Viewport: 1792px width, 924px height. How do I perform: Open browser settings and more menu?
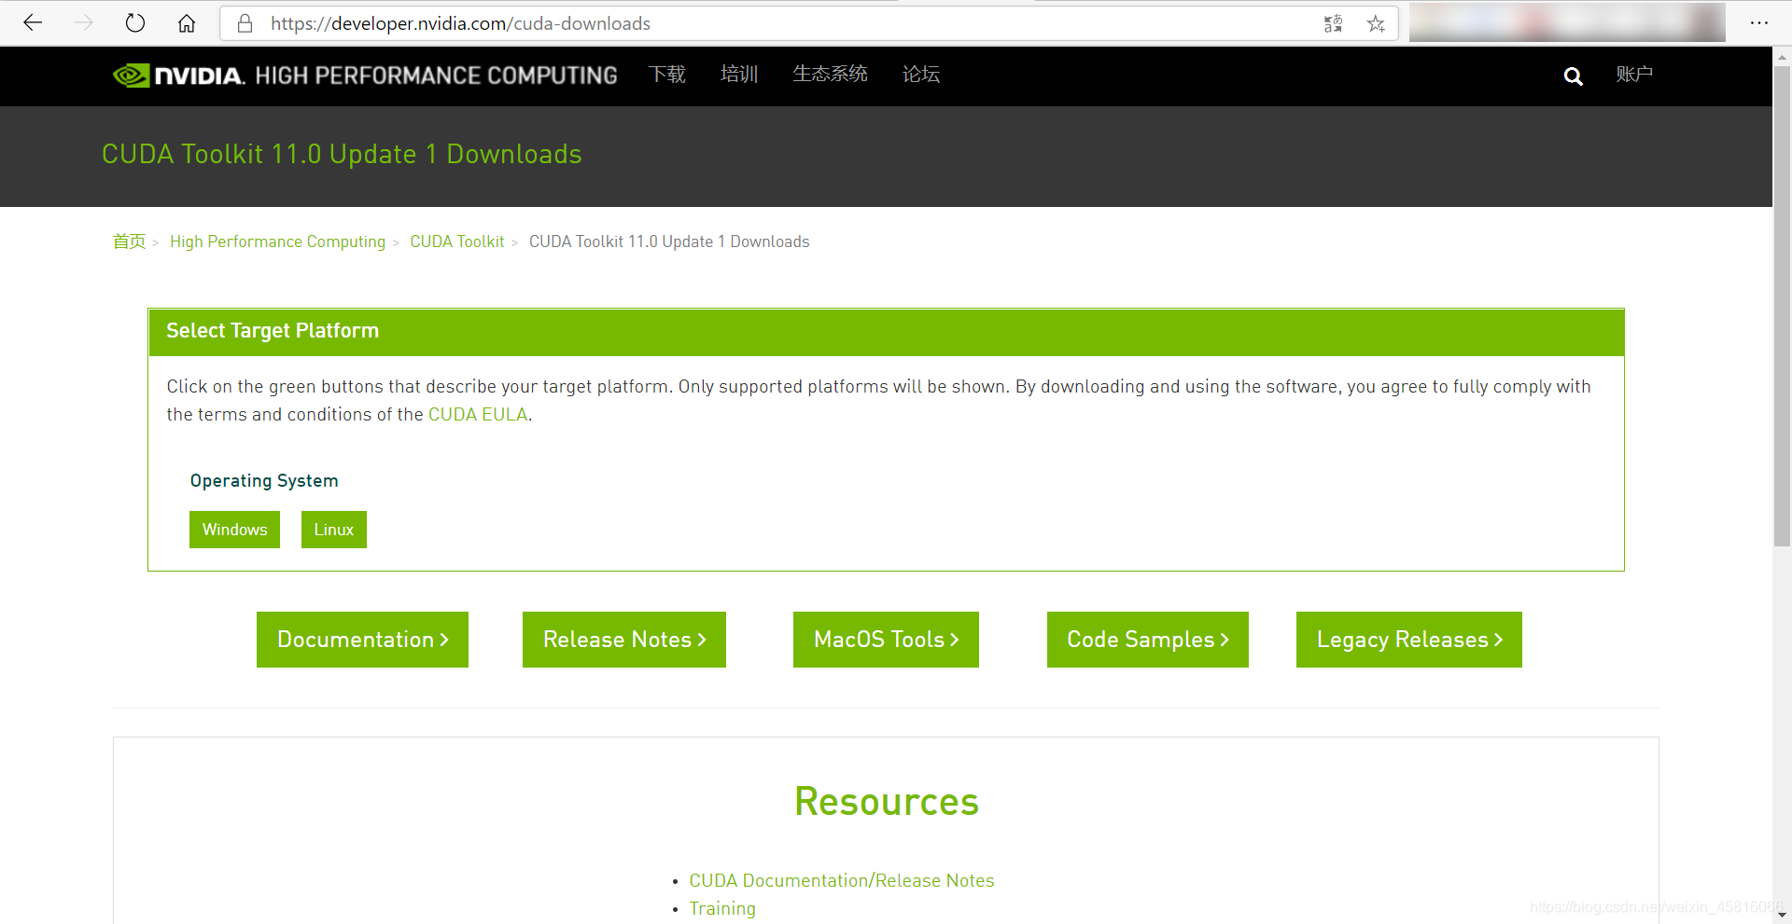point(1759,23)
